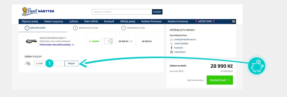
Task: Click the email envelope icon
Action: tap(171, 39)
